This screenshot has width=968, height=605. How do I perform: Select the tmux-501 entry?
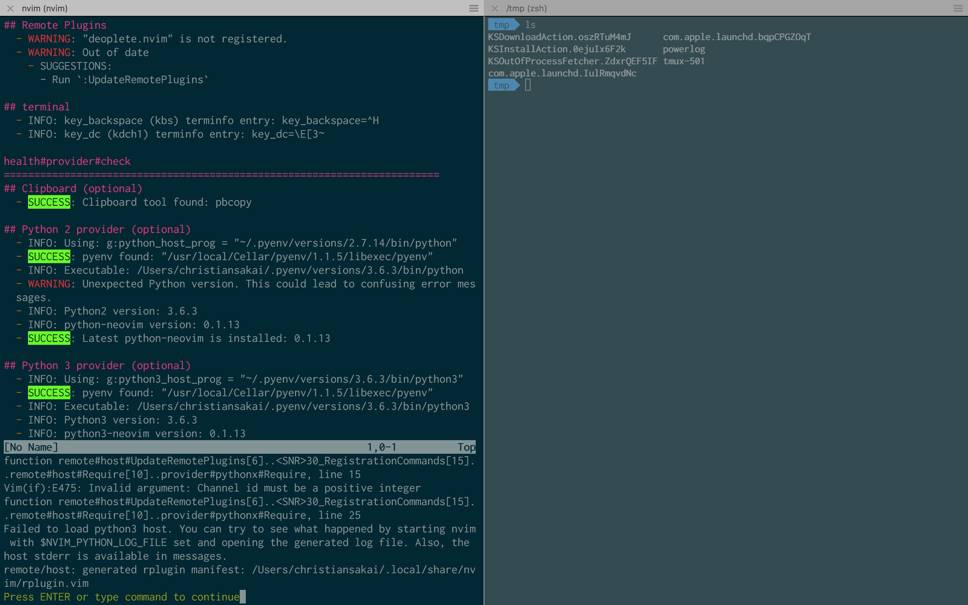pyautogui.click(x=684, y=61)
